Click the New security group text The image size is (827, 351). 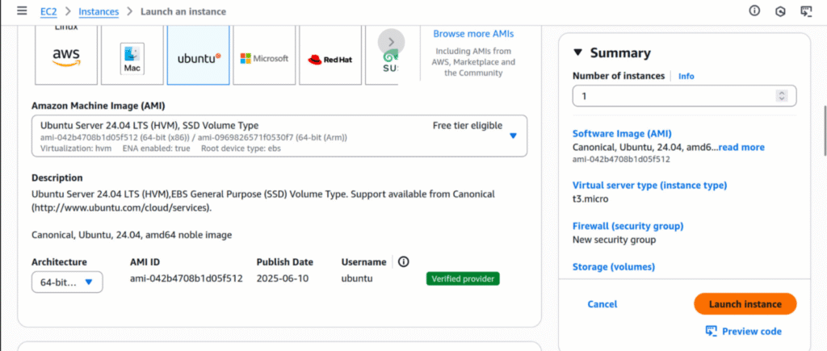coord(615,240)
